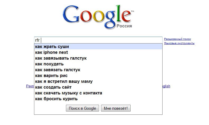Click the "Поиск в Google" button
This screenshot has height=125, width=209.
pos(82,108)
